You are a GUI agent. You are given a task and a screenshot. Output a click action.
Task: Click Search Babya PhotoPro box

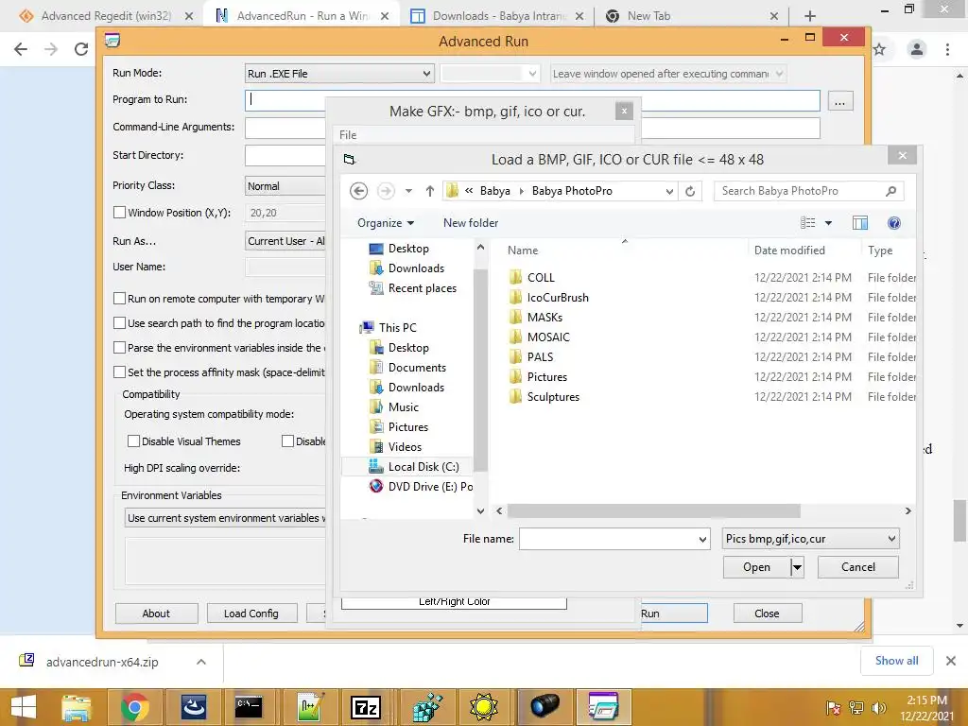pos(802,191)
